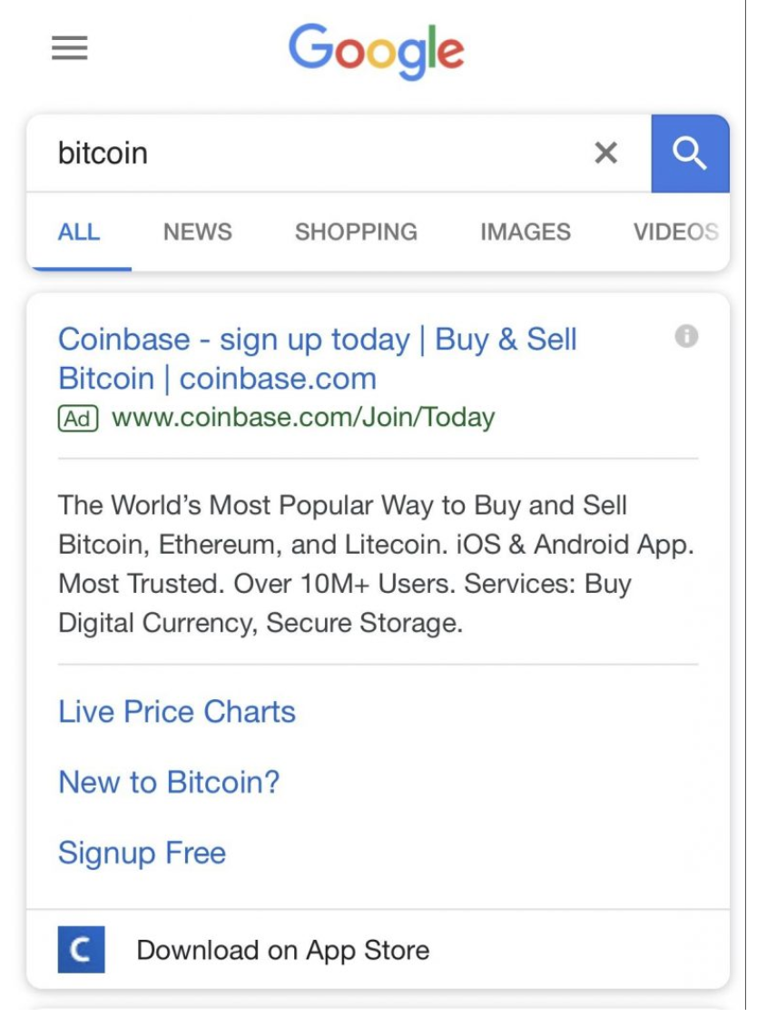Screen dimensions: 757x1017
Task: Click the green Ad badge
Action: 78,419
